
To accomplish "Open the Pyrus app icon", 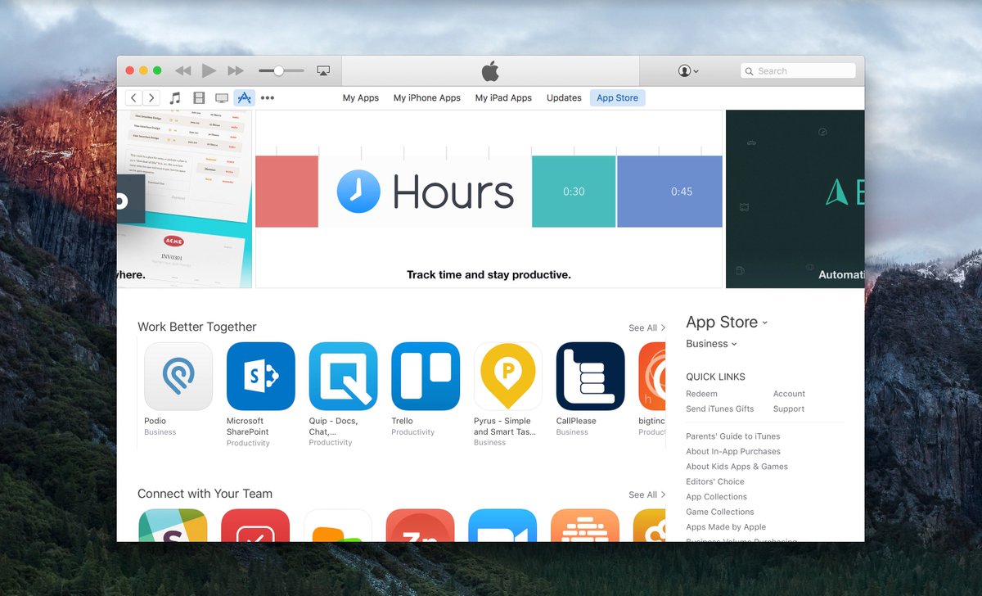I will tap(508, 377).
